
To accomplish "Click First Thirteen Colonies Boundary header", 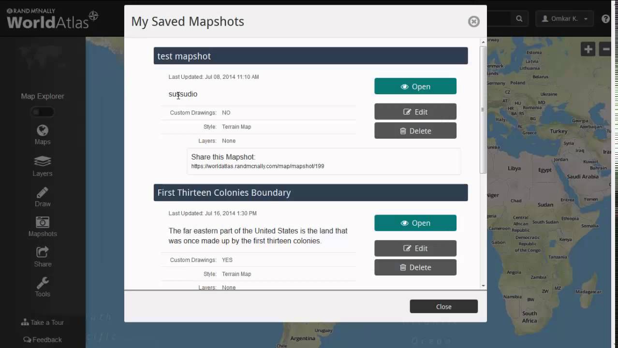I will point(310,192).
